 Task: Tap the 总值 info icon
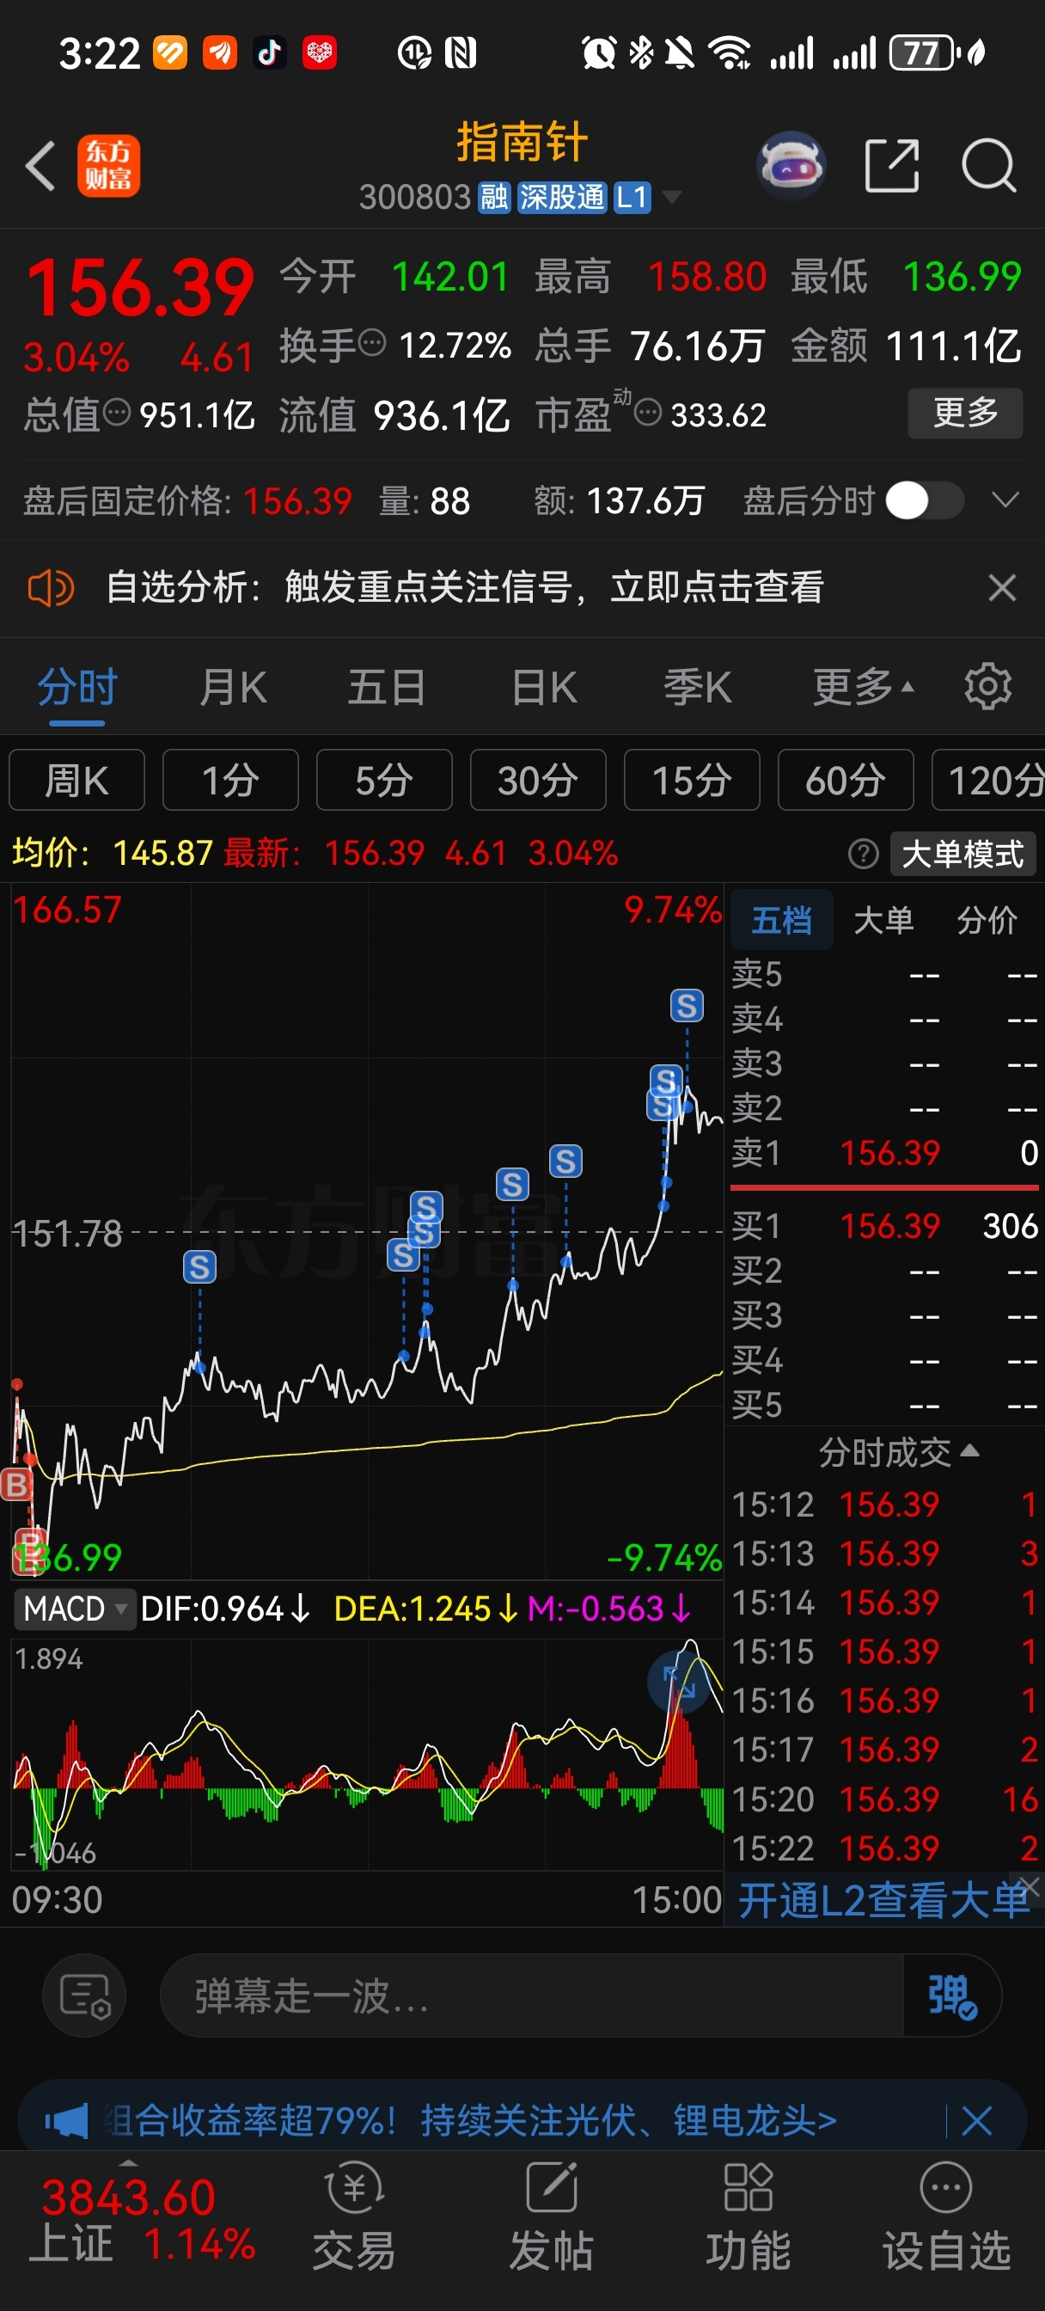coord(118,413)
